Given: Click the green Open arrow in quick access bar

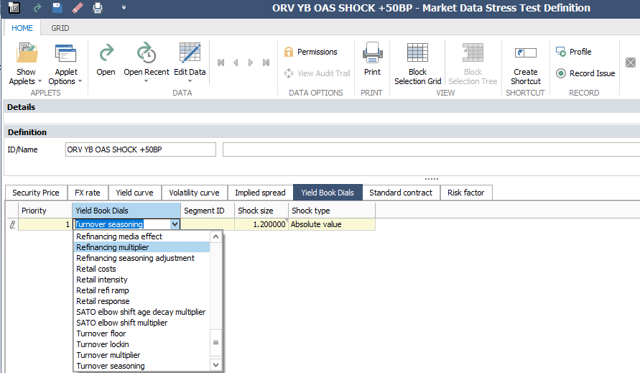Looking at the screenshot, I should tap(37, 8).
